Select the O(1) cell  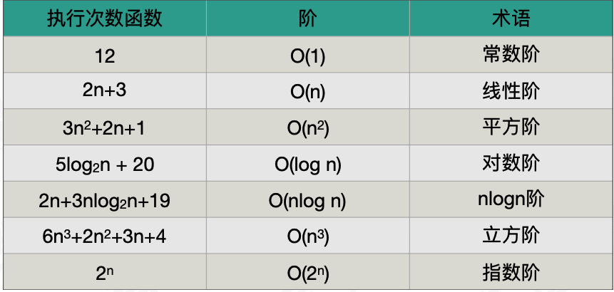coord(308,54)
